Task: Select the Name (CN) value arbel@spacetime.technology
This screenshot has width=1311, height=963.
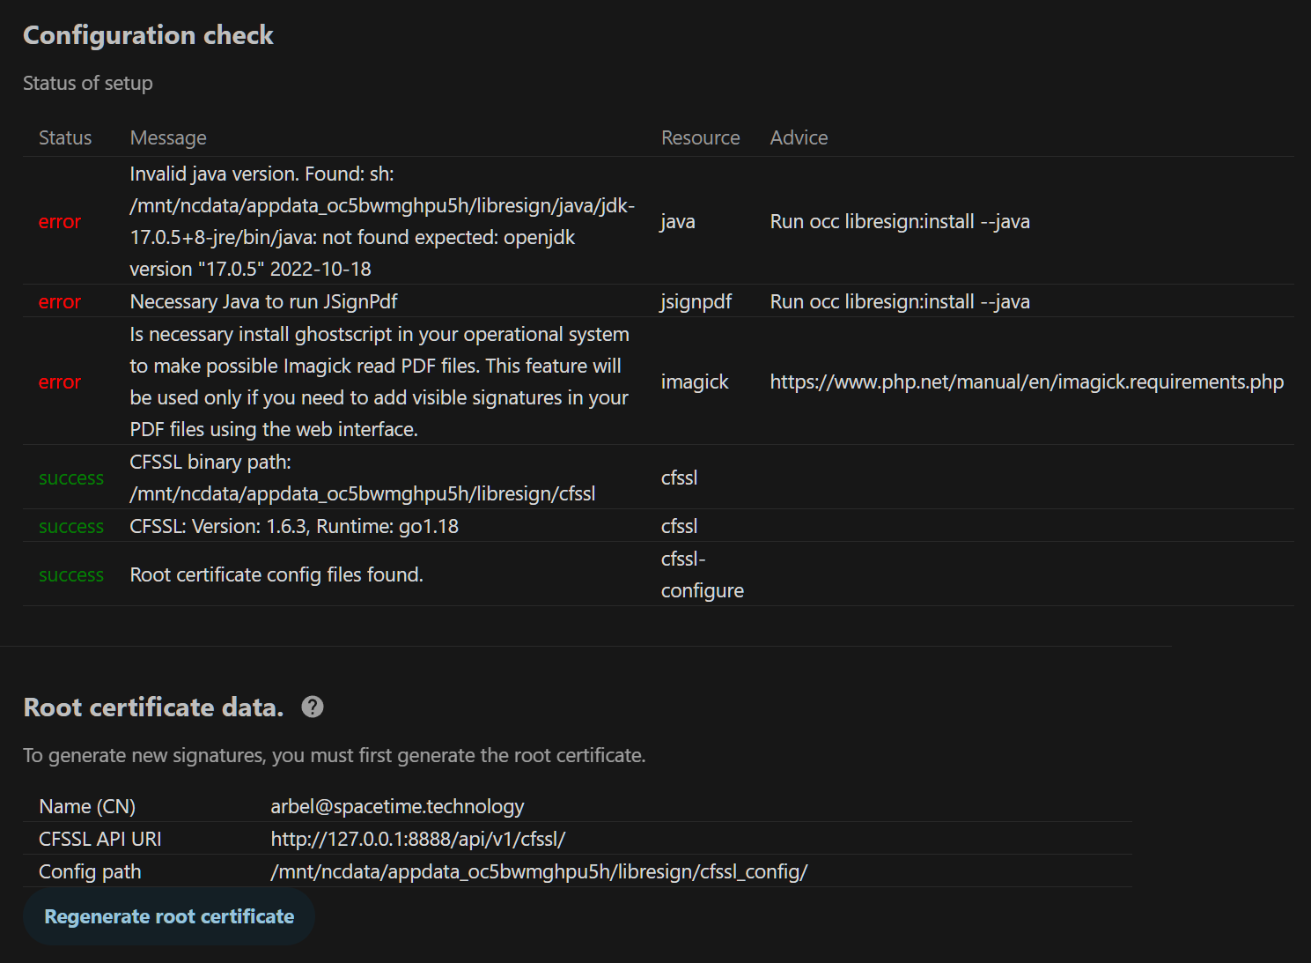Action: coord(397,806)
